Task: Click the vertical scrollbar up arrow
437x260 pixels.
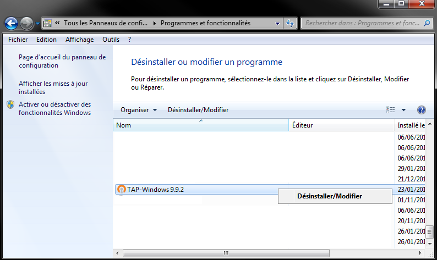Action: (430, 124)
